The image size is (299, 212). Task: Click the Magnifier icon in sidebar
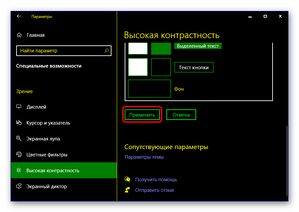[19, 138]
